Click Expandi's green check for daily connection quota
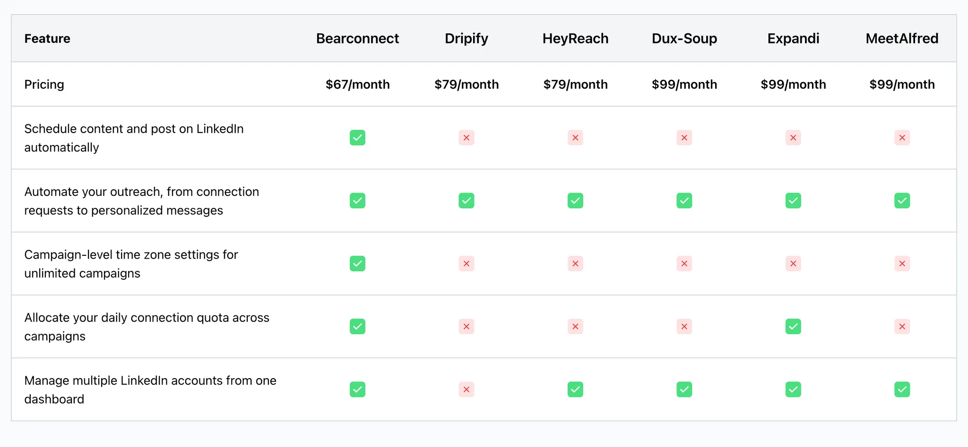Viewport: 968px width, 447px height. coord(793,327)
